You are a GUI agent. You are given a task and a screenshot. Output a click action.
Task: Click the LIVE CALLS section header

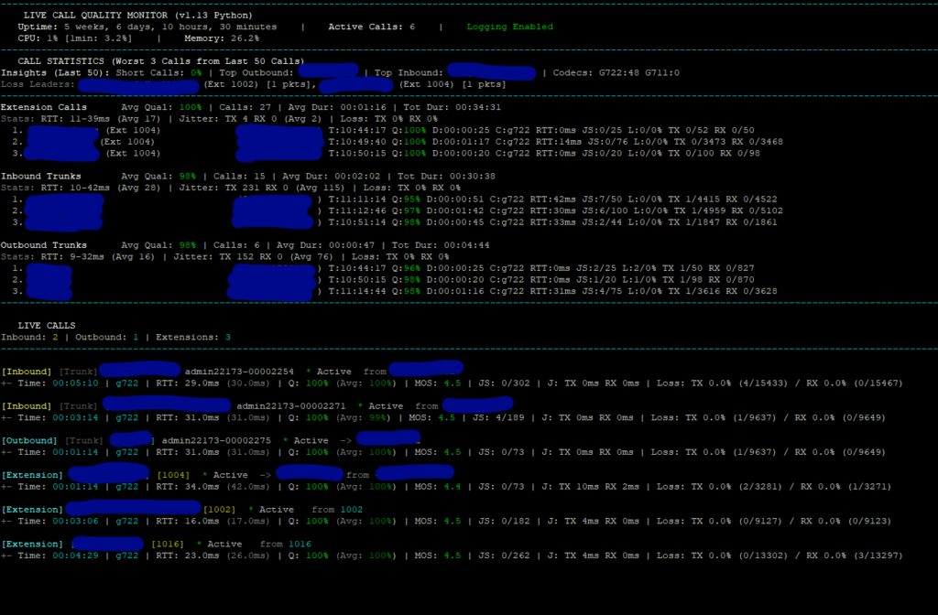pyautogui.click(x=47, y=325)
